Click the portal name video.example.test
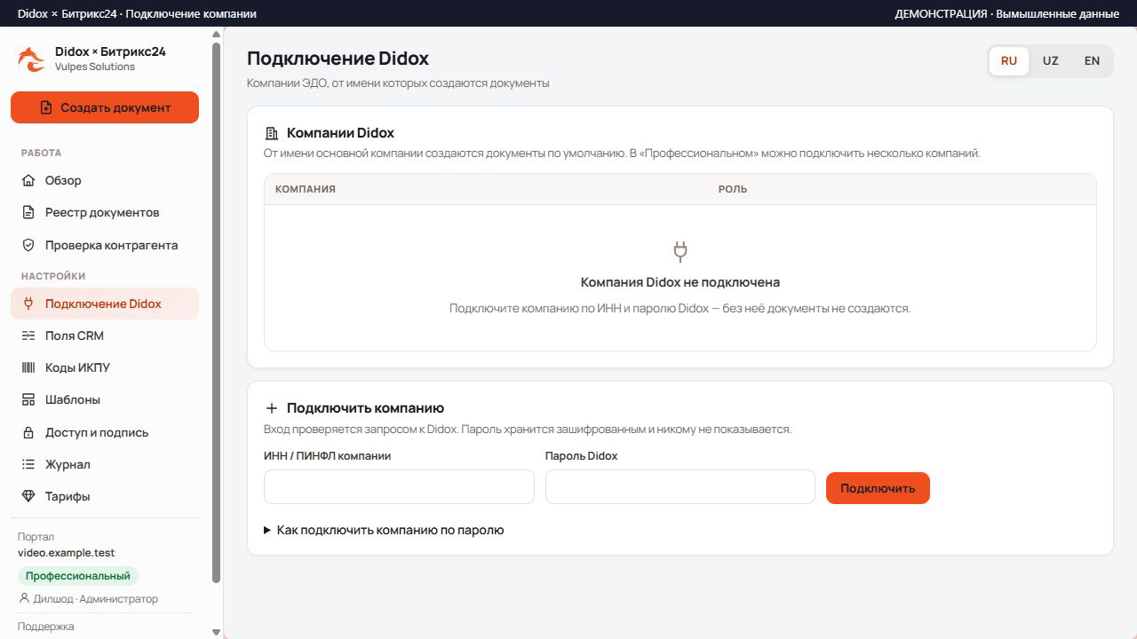The image size is (1137, 639). pyautogui.click(x=67, y=553)
